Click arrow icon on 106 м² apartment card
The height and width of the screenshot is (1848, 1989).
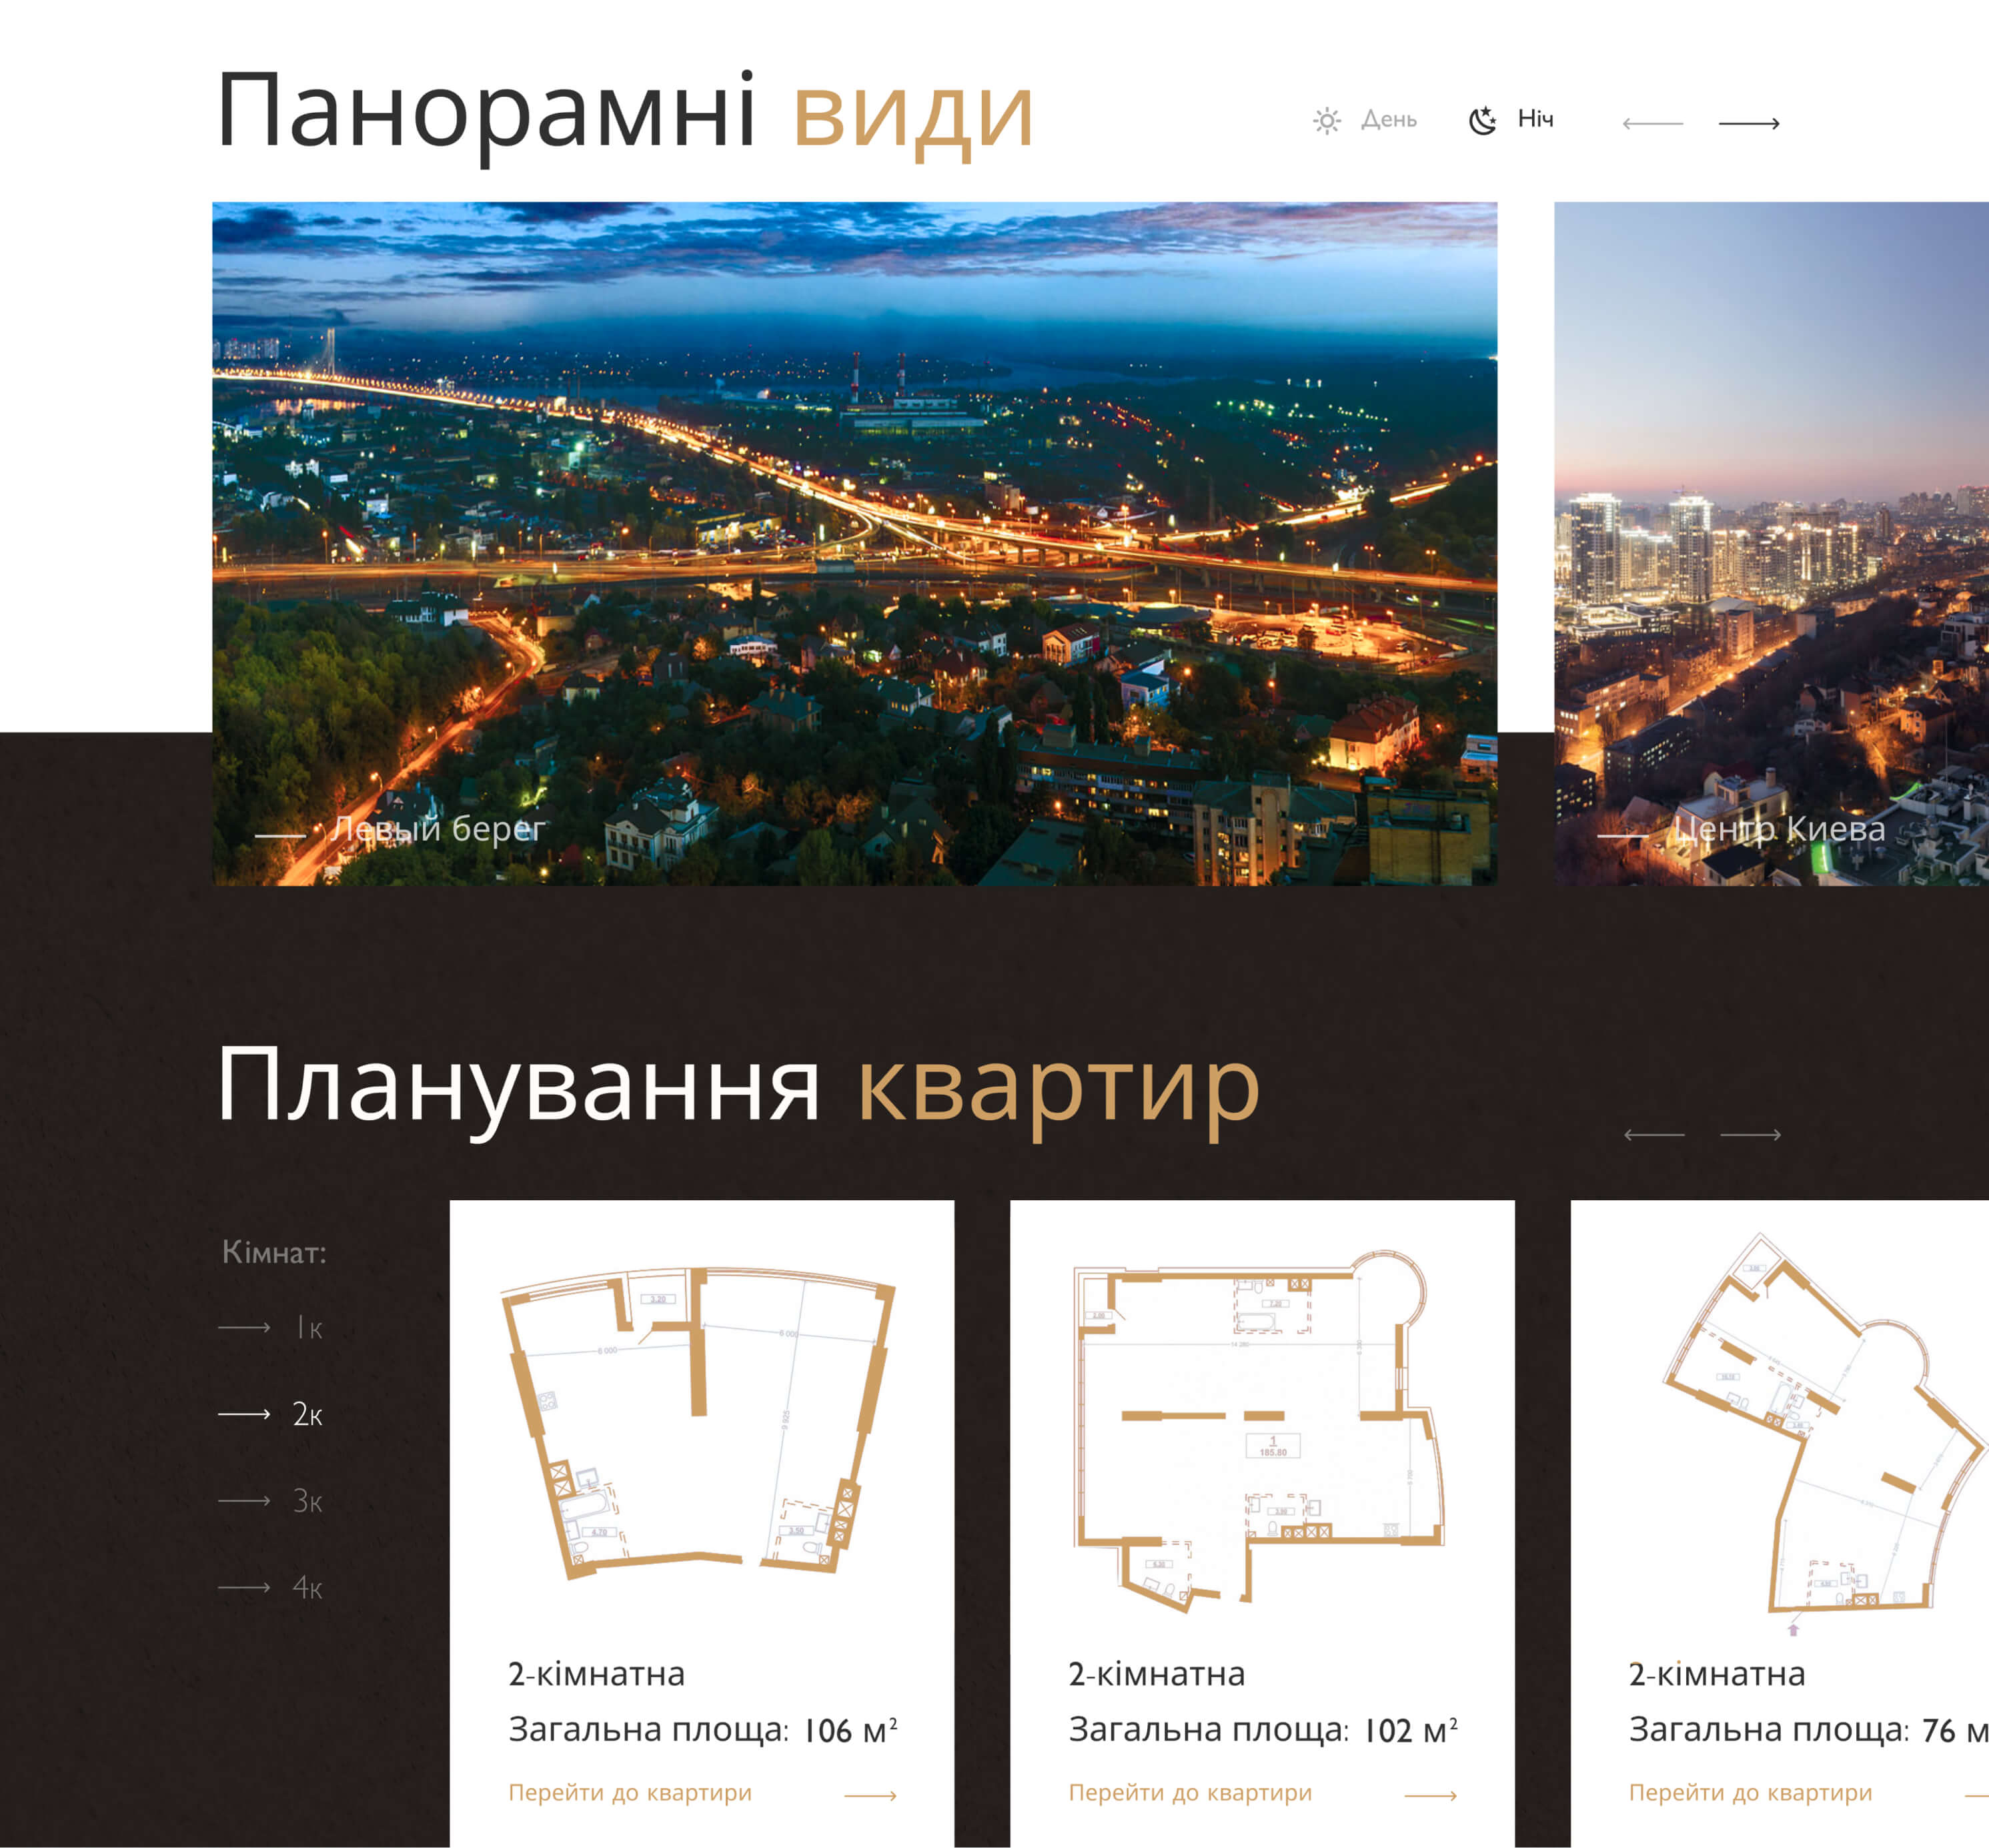coord(870,1796)
